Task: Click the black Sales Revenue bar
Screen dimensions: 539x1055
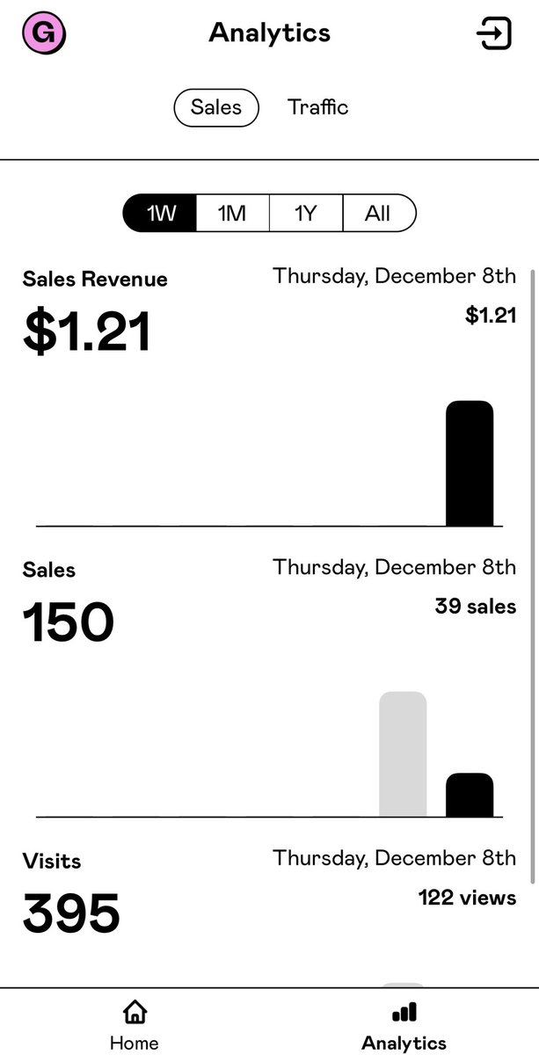Action: (470, 463)
